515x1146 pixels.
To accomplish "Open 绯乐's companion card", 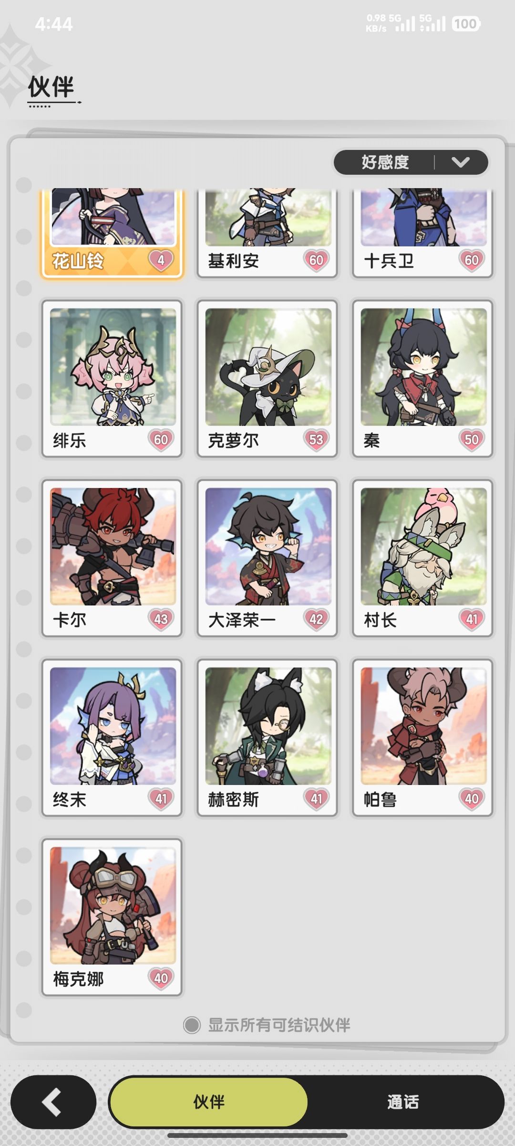I will (x=112, y=379).
